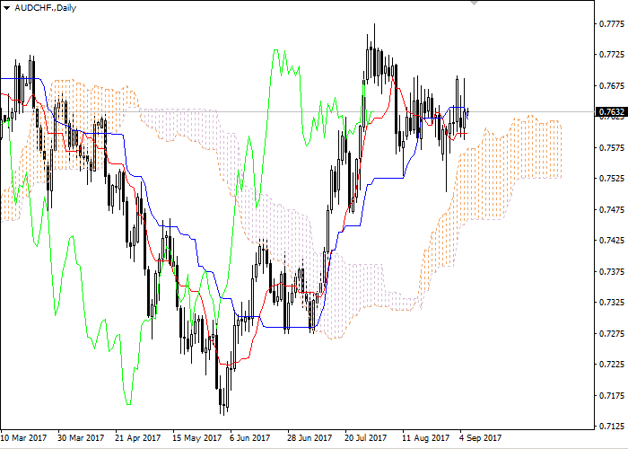Click the 0.7325 price level label
628x449 pixels.
pyautogui.click(x=612, y=303)
